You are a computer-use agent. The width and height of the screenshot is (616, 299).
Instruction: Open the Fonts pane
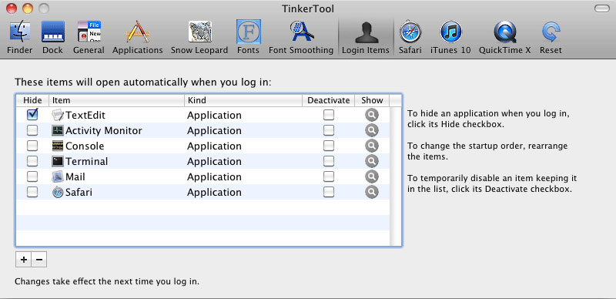tap(248, 38)
